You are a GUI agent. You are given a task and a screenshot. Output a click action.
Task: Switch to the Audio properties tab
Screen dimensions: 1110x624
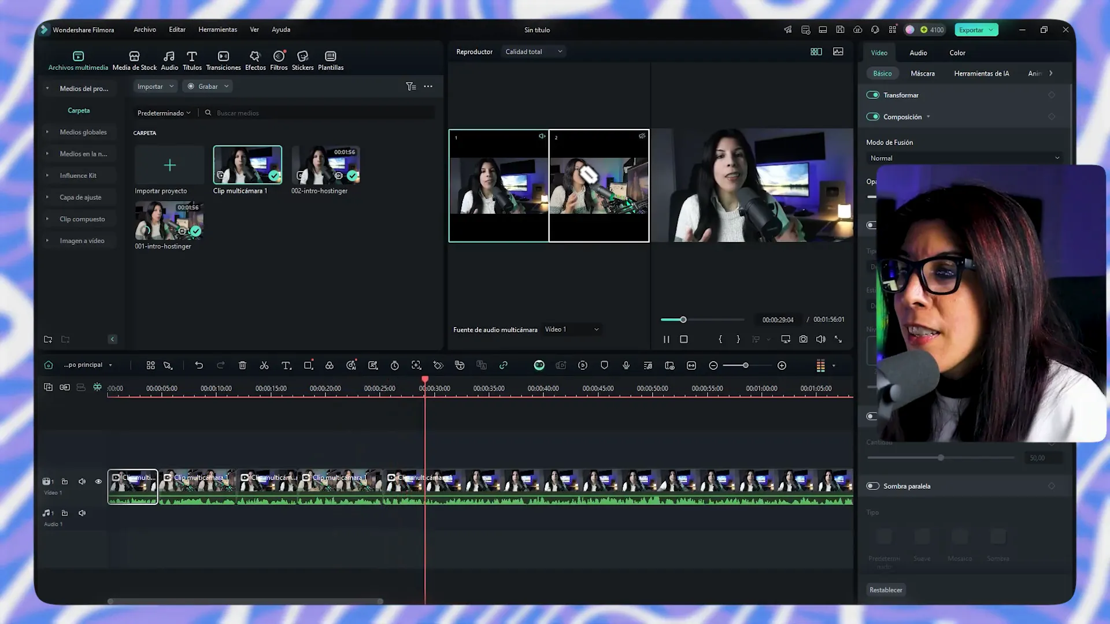point(918,53)
